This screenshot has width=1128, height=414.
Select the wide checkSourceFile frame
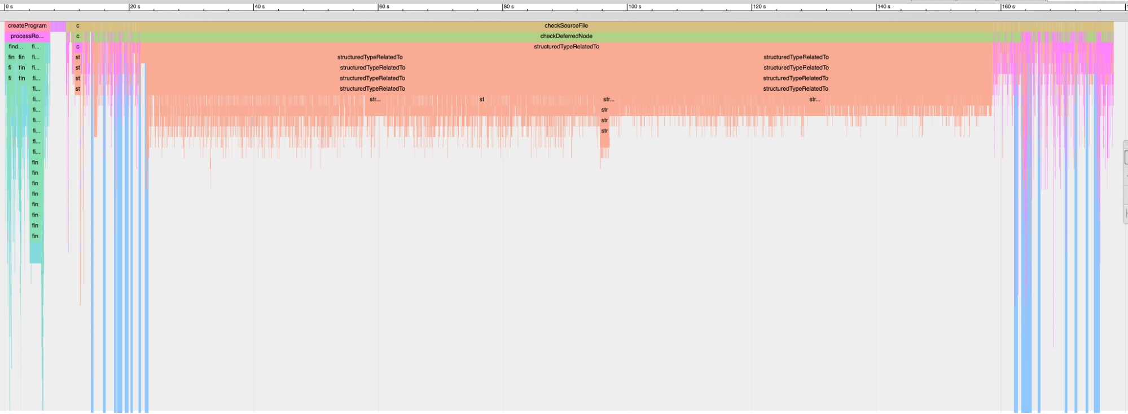click(566, 26)
